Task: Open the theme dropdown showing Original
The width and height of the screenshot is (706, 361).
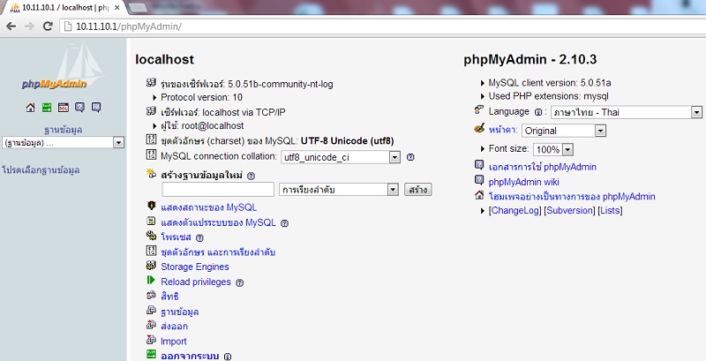Action: pyautogui.click(x=564, y=131)
